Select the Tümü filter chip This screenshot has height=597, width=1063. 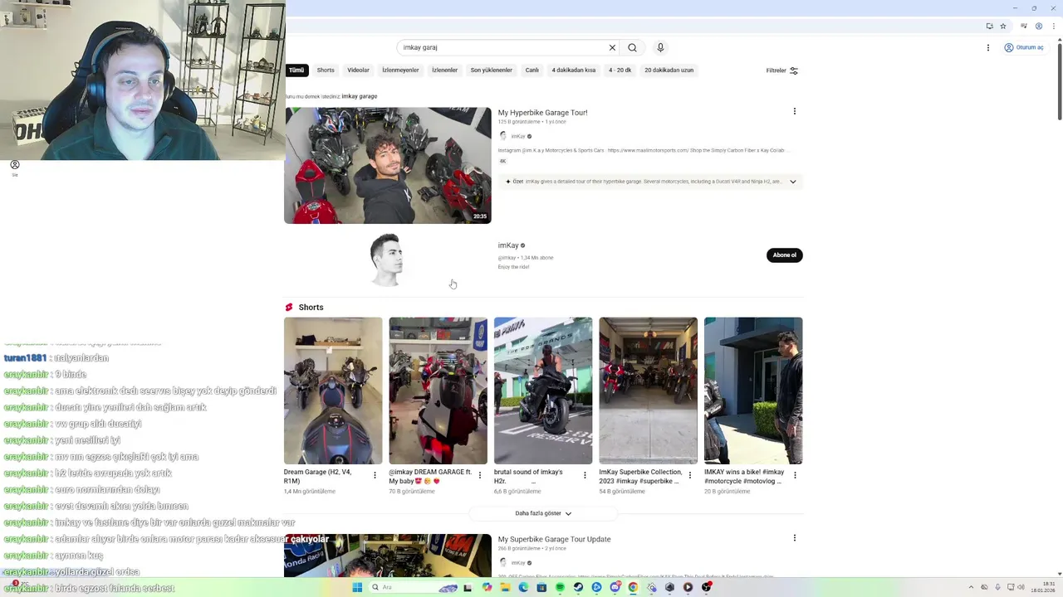tap(296, 70)
